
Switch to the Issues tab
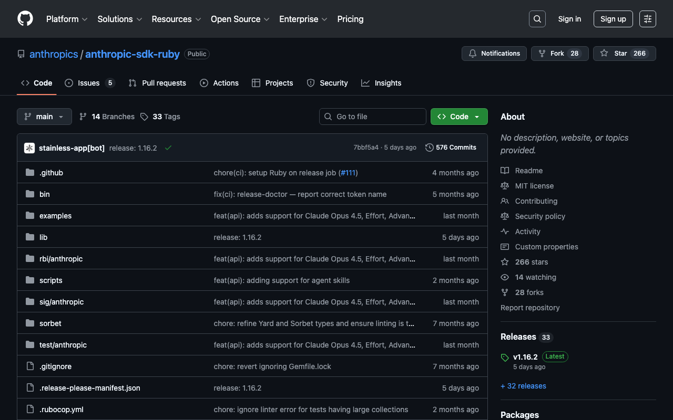coord(89,83)
